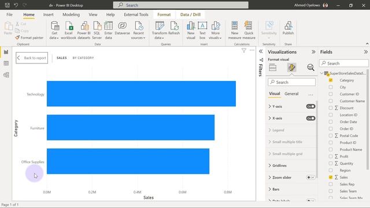This screenshot has width=370, height=208.
Task: Click the Fields pane Search box
Action: point(344,63)
